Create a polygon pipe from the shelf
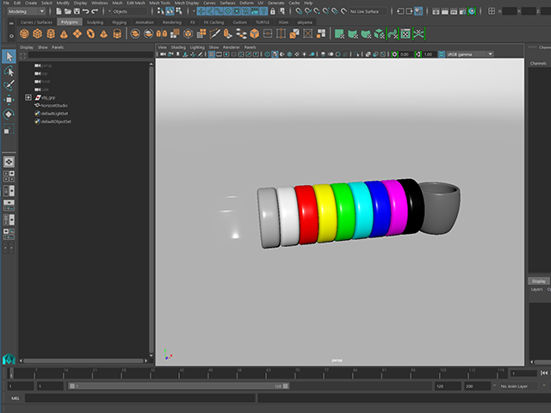Screen dimensions: 551x413 [117, 34]
